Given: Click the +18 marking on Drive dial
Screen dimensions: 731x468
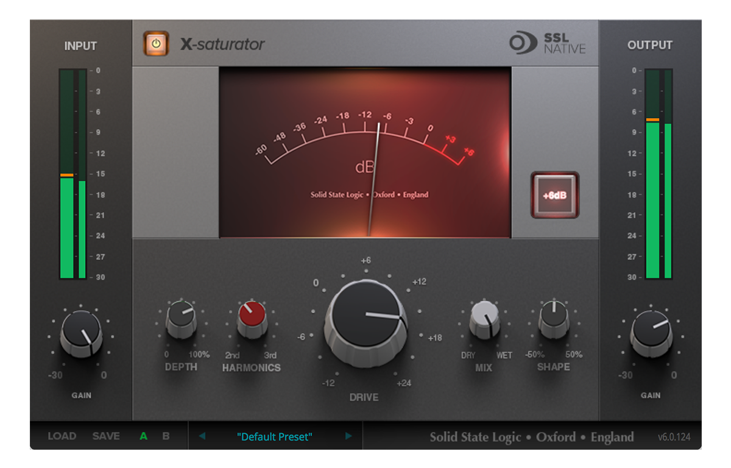Looking at the screenshot, I should [435, 338].
